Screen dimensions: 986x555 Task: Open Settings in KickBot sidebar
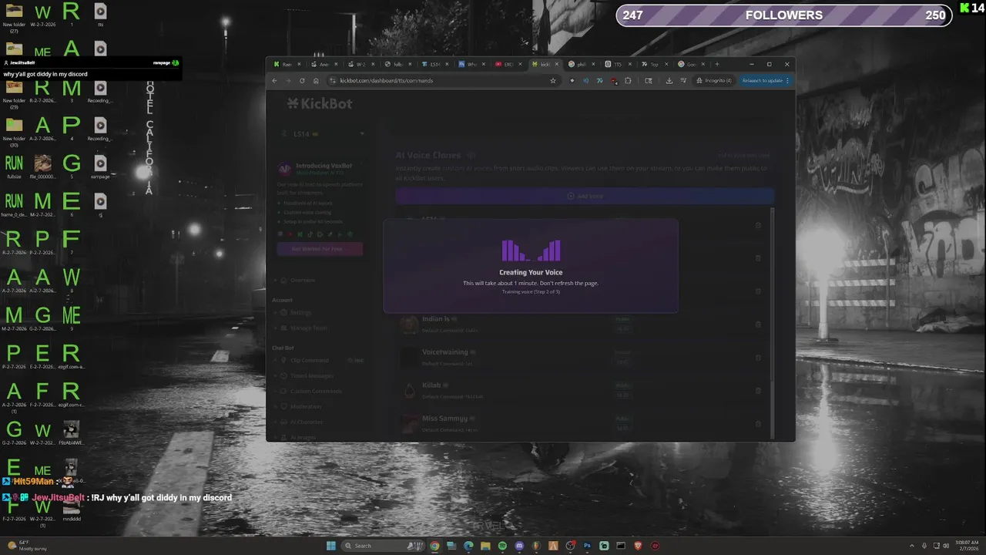pos(300,312)
